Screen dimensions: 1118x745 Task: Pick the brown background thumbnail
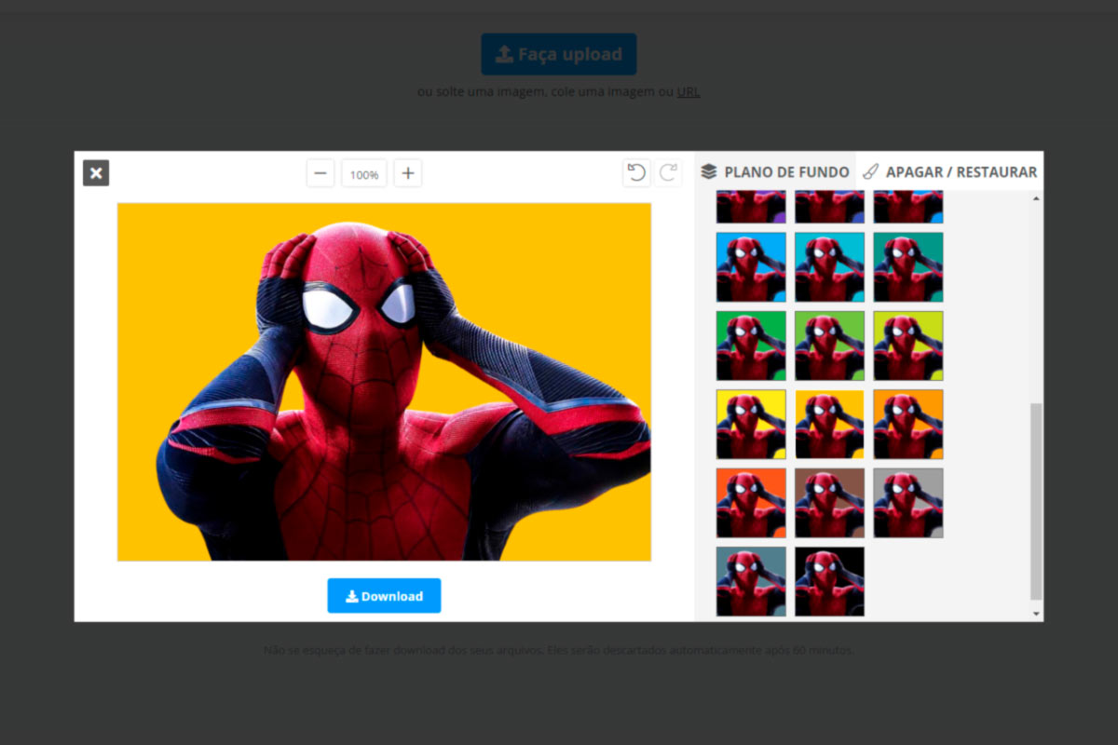(x=830, y=503)
